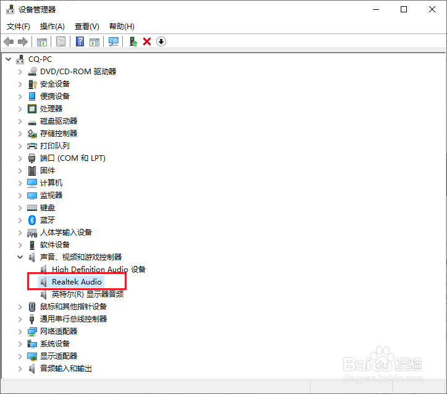Expand the 系统设备 category
This screenshot has width=447, height=394.
(x=20, y=344)
